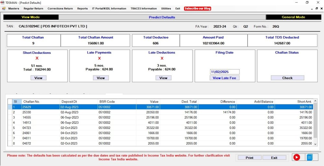The image size is (324, 166).
Task: Click the Amount Paid value 102103964.00
Action: pos(214,43)
